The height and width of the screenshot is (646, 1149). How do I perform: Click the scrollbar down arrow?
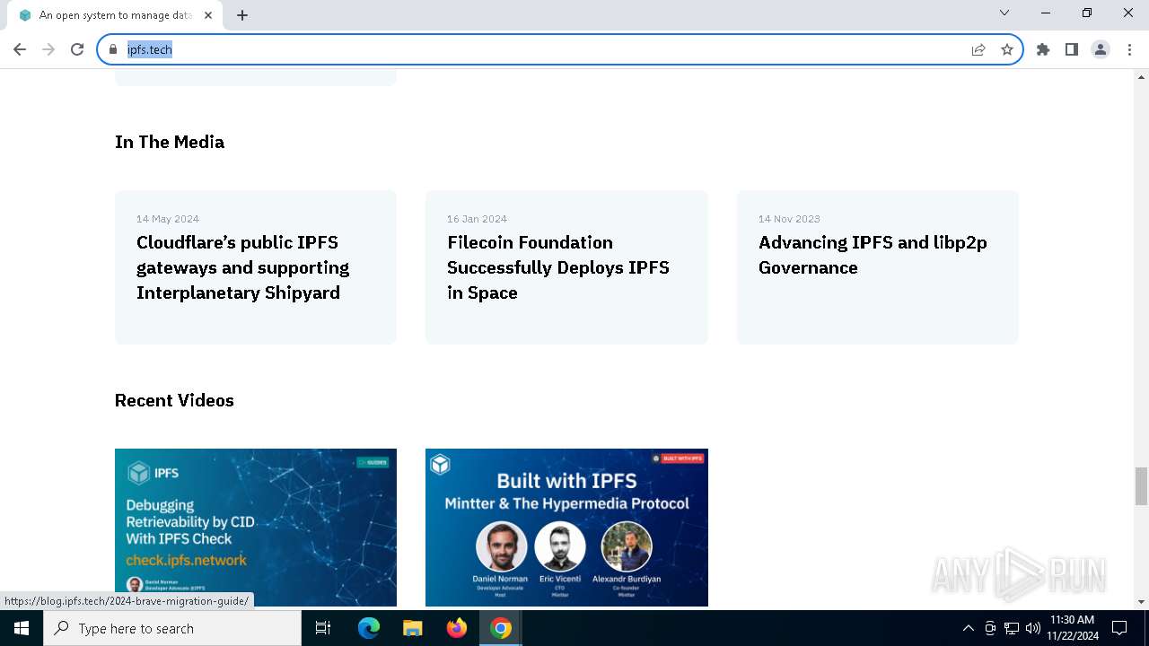(x=1141, y=602)
